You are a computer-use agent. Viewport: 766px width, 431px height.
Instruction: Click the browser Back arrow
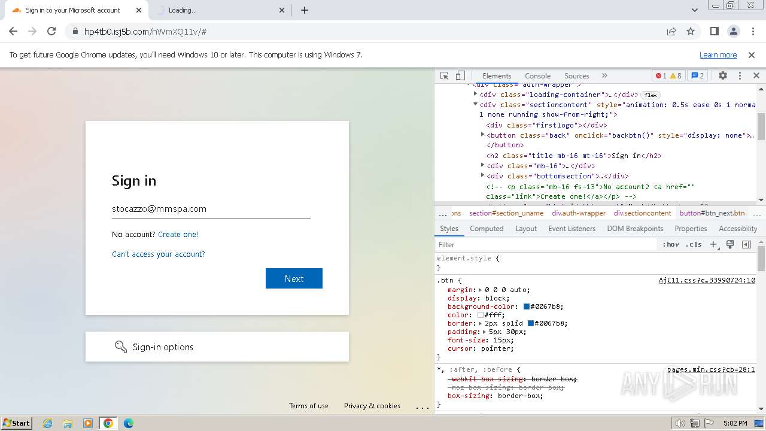(x=13, y=32)
